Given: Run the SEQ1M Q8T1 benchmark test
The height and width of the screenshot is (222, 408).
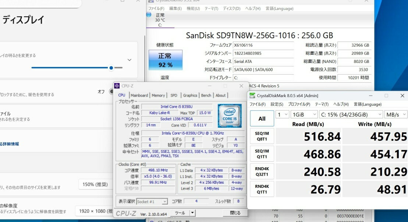Looking at the screenshot, I should point(262,136).
